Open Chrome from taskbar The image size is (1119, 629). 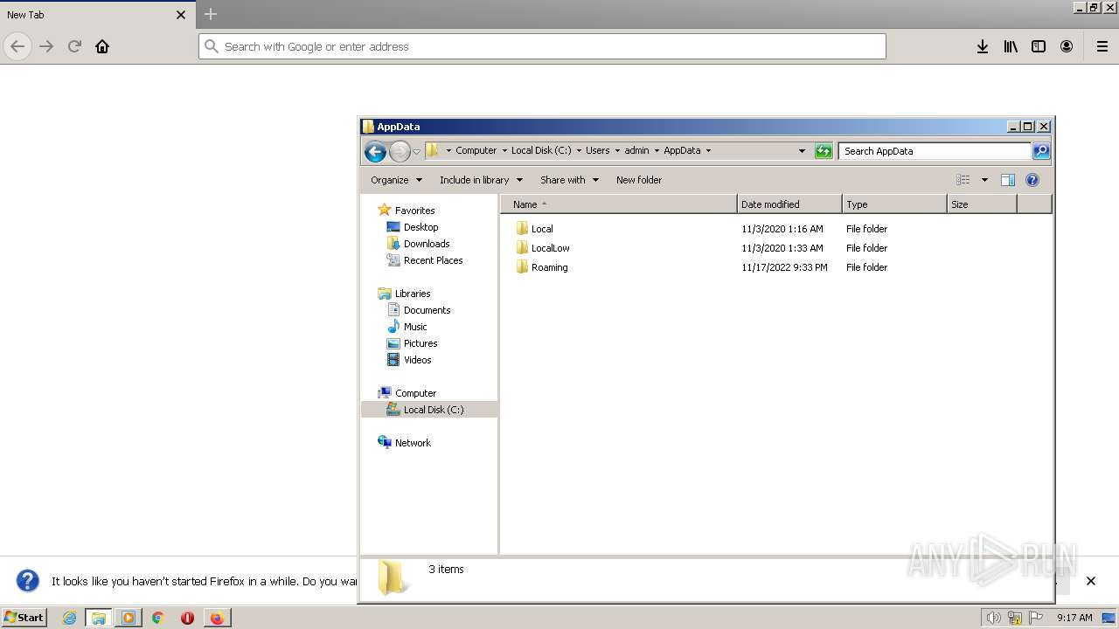(x=158, y=618)
